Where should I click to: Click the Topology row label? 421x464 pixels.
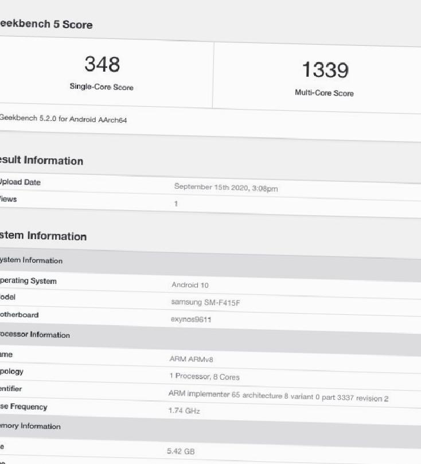coord(11,372)
